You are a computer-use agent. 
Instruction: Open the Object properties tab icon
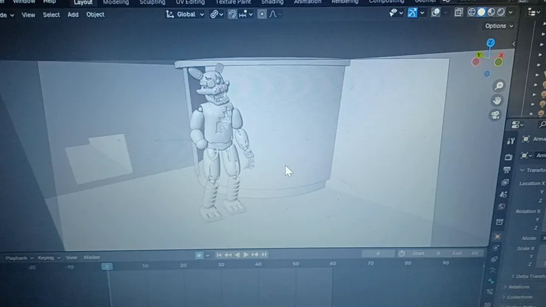coord(497,237)
